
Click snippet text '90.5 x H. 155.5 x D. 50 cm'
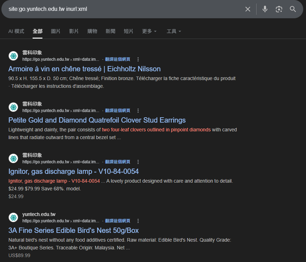38,78
